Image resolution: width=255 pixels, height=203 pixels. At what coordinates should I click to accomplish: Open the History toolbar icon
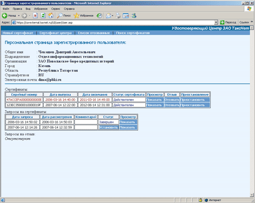tap(99, 16)
